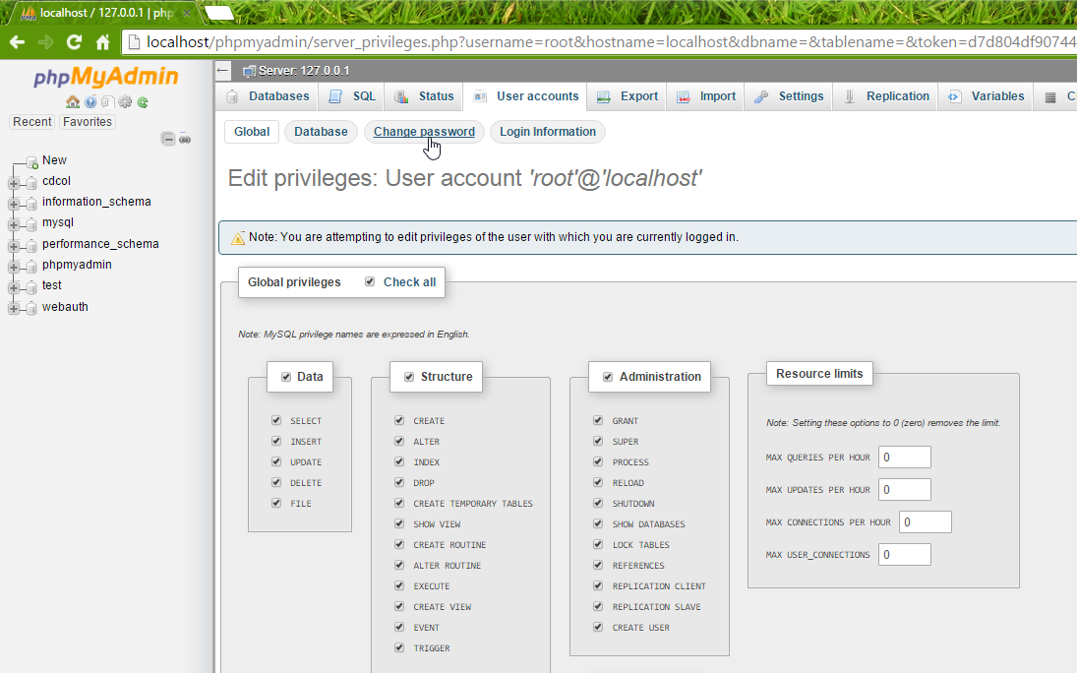Open the Status tab
This screenshot has height=673, width=1077.
(423, 96)
